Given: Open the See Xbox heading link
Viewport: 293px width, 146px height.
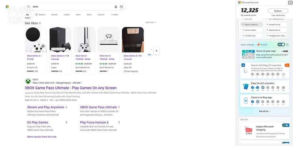Looking at the screenshot, I should (33, 23).
